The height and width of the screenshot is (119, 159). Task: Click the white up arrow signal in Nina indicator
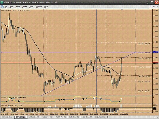pyautogui.click(x=121, y=99)
